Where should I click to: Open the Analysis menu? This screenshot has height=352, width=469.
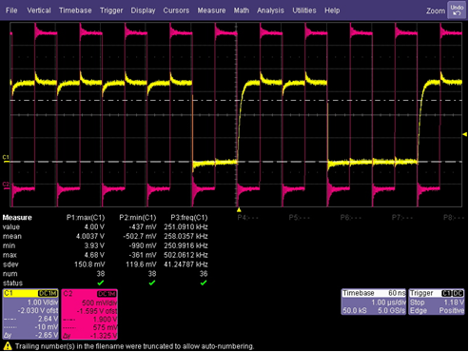pos(270,10)
